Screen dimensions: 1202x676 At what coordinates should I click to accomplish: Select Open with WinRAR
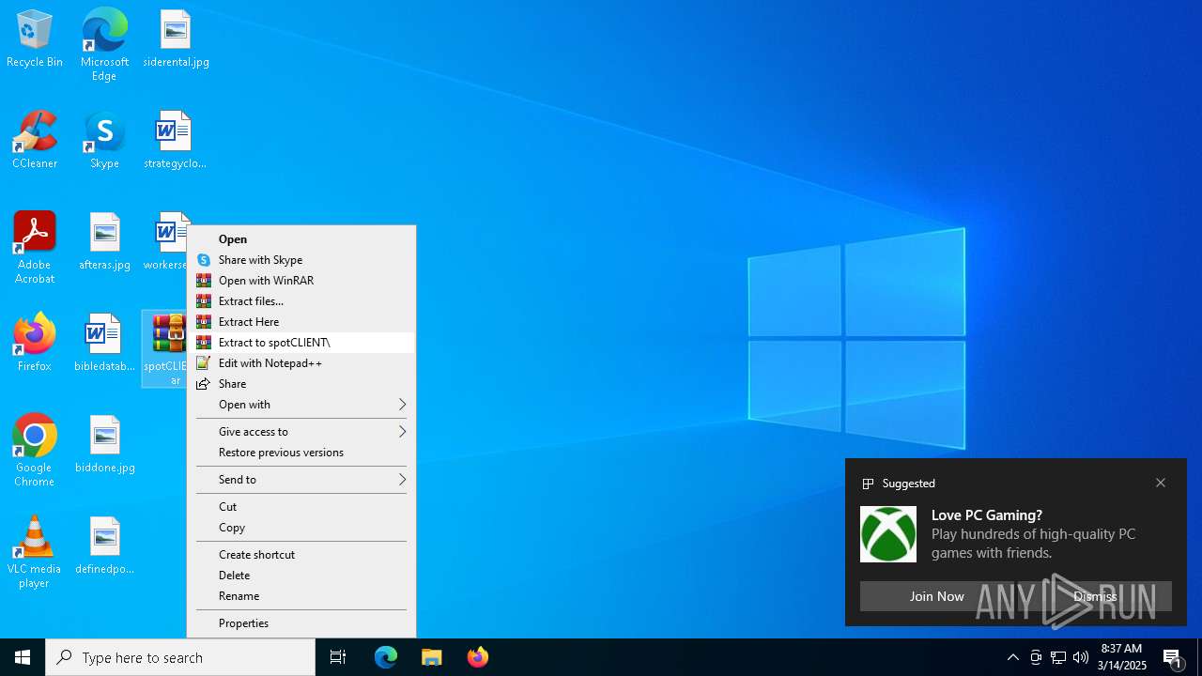pyautogui.click(x=301, y=281)
